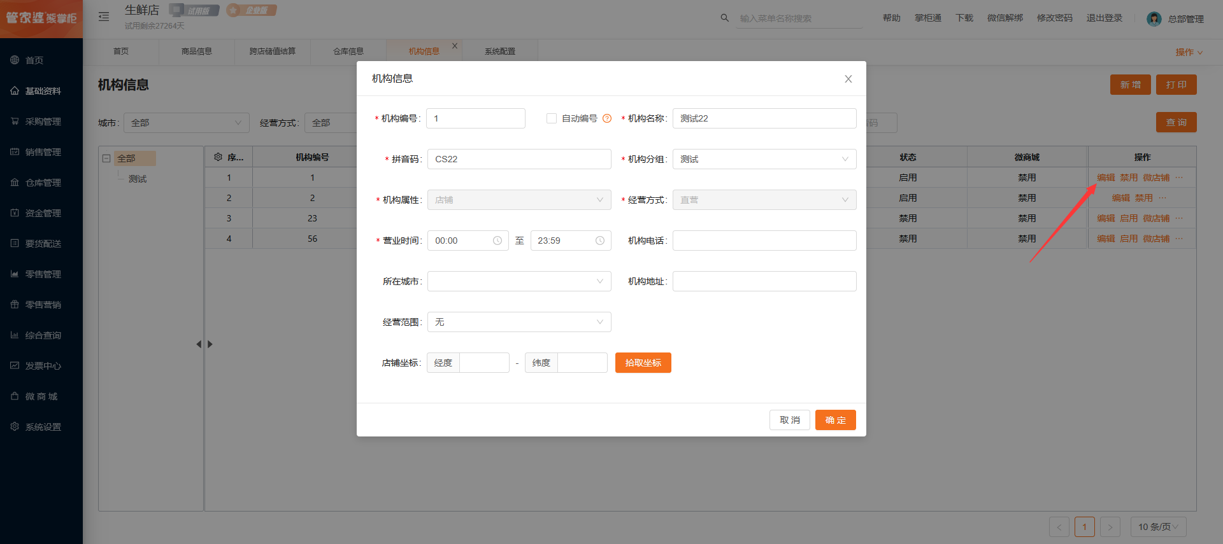The image size is (1223, 544).
Task: Switch to the 商品信息 tab
Action: [196, 52]
